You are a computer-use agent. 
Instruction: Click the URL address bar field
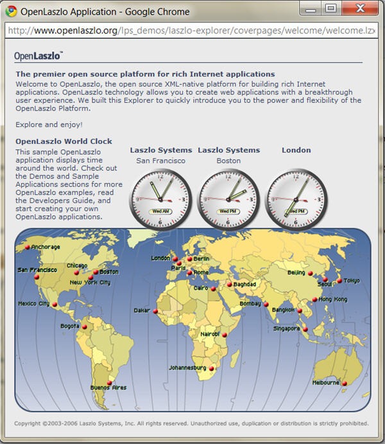tap(192, 30)
